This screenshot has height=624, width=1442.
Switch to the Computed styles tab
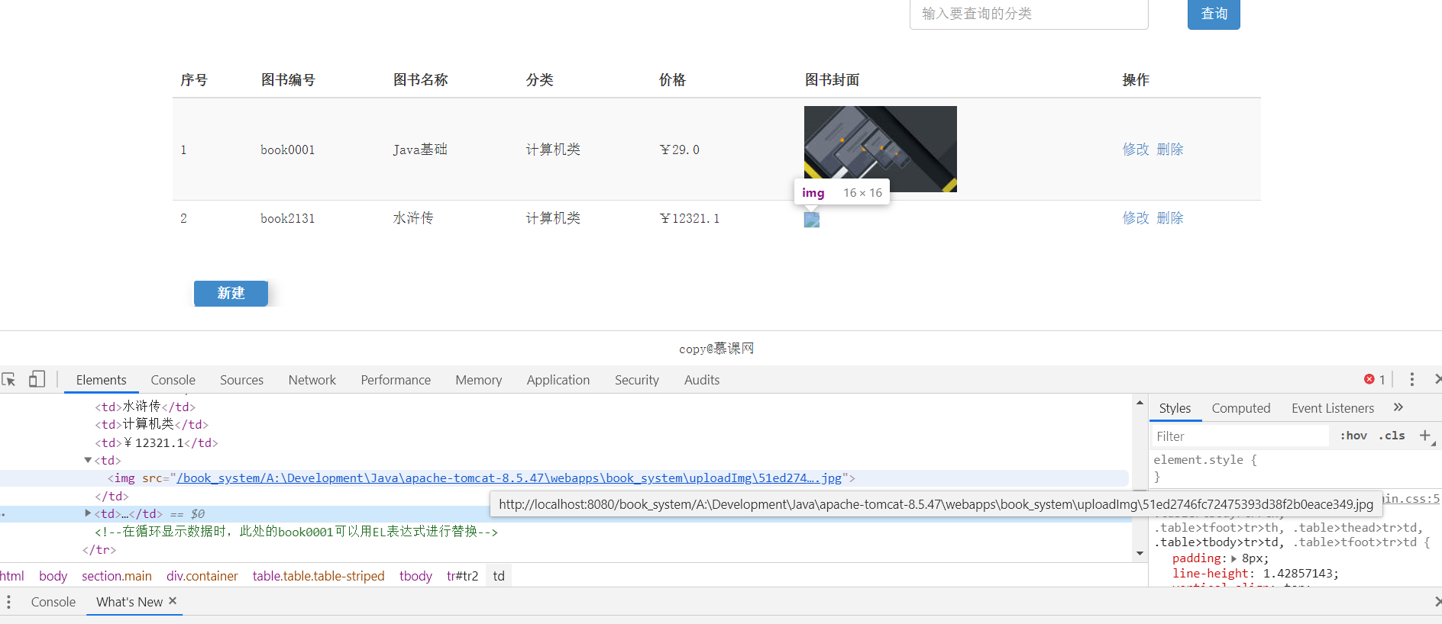(x=1241, y=408)
